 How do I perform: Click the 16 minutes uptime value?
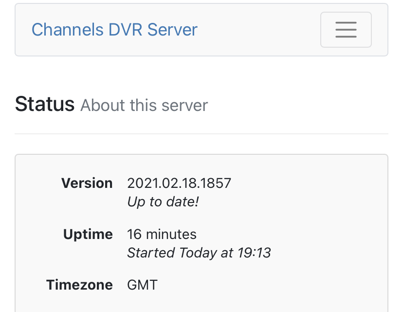click(162, 234)
